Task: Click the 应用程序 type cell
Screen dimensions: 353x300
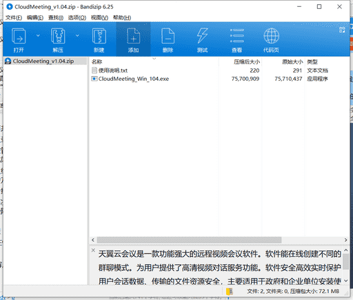Action: coord(317,79)
